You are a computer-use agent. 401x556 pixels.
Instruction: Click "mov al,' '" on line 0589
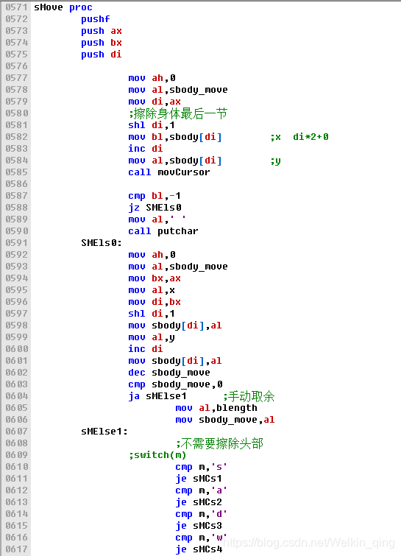pyautogui.click(x=157, y=219)
